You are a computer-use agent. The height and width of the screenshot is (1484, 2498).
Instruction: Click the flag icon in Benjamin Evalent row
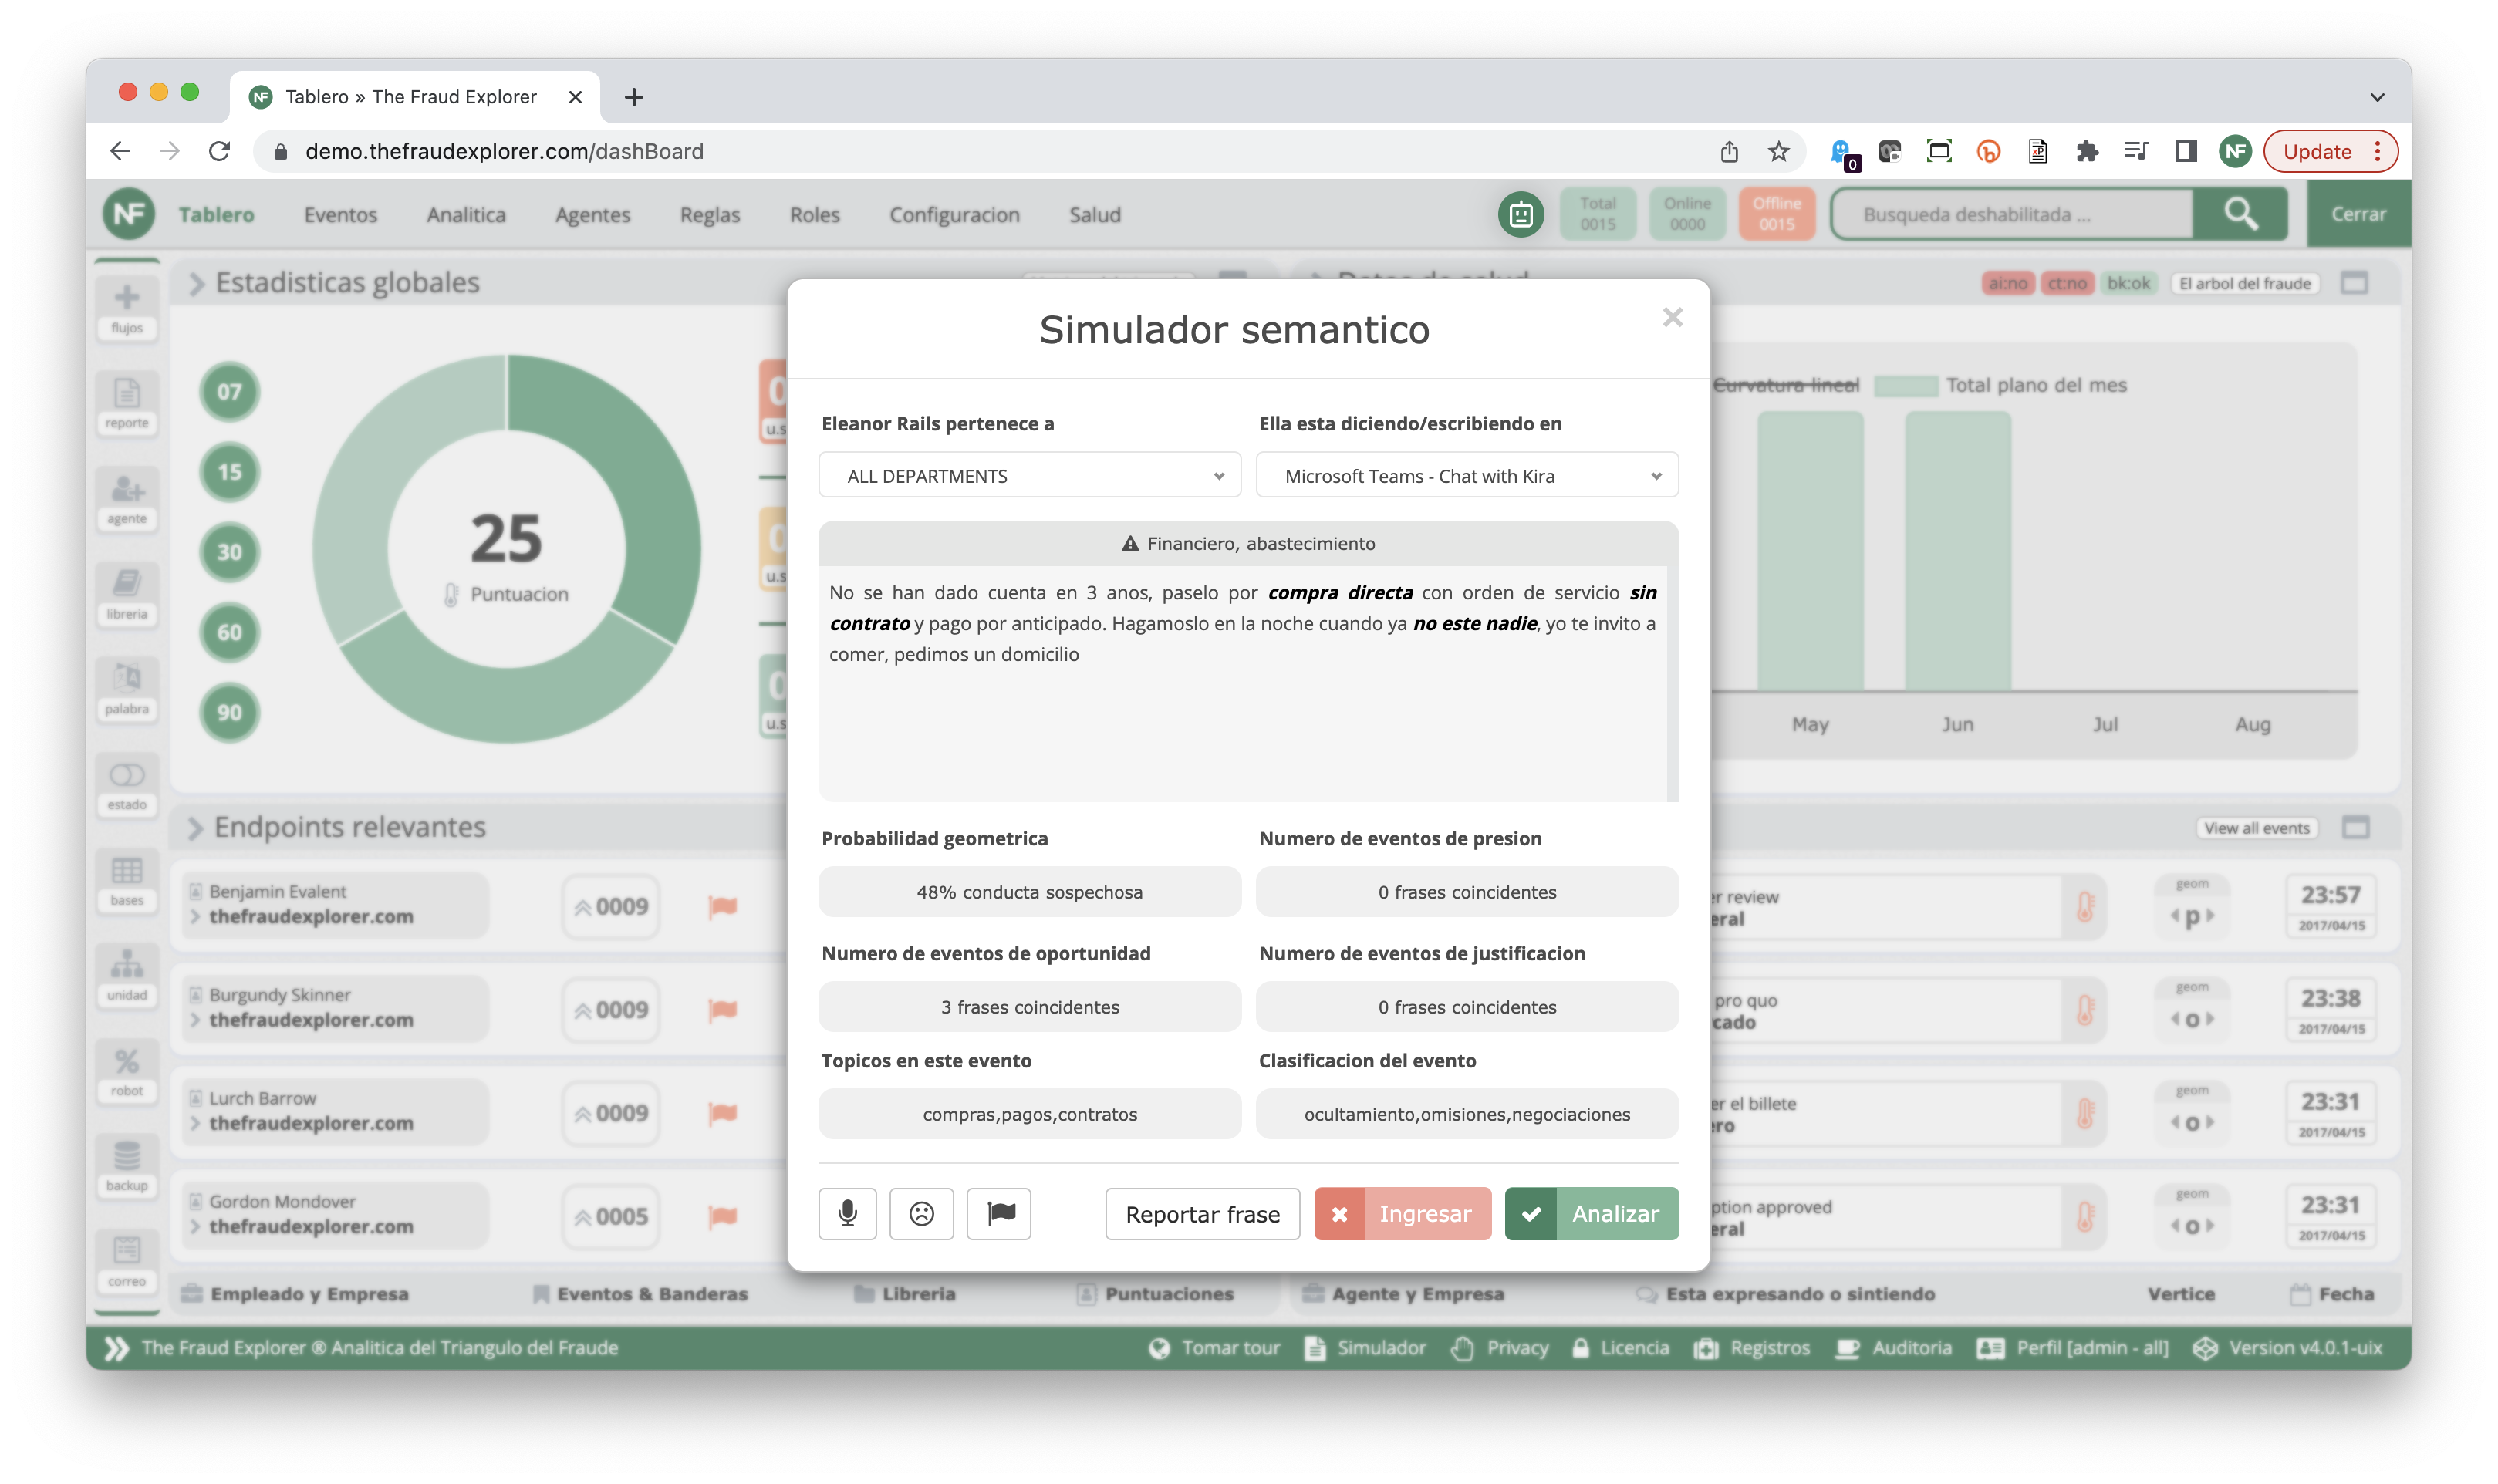(722, 906)
